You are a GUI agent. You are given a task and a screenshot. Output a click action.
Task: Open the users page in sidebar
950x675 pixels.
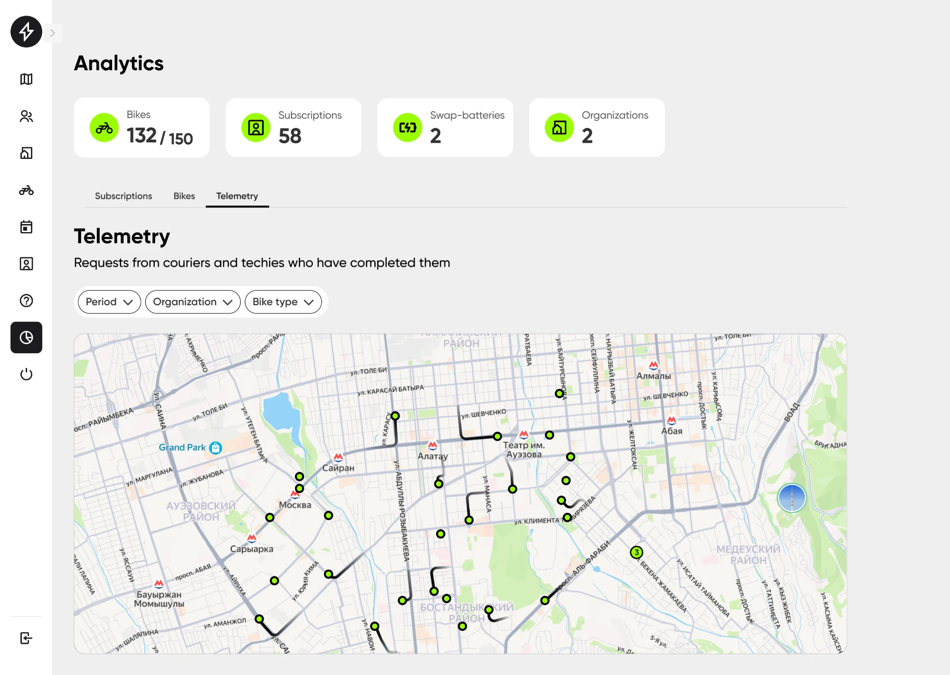(26, 116)
